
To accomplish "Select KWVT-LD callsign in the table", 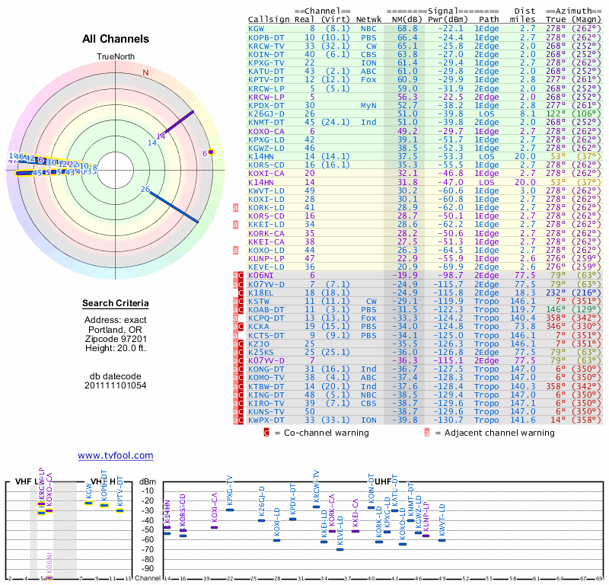I will [x=266, y=191].
